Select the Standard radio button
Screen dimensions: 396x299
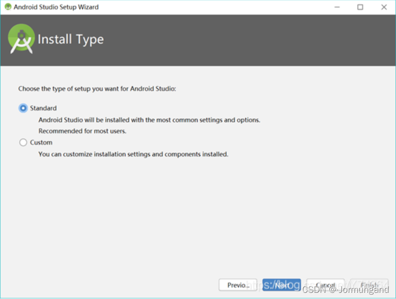click(23, 108)
